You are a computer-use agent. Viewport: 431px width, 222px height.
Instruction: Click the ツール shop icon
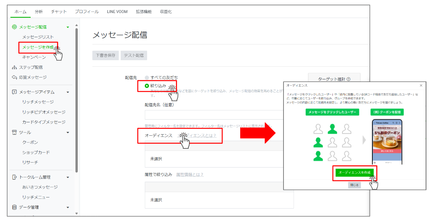tap(14, 132)
